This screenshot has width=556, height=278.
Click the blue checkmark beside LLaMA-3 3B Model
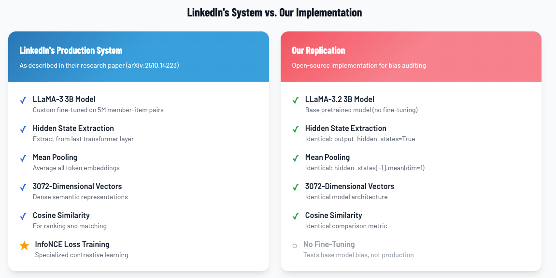pyautogui.click(x=23, y=100)
